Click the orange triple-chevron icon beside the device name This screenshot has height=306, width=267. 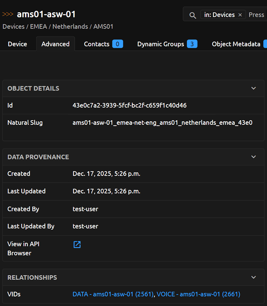pos(8,14)
